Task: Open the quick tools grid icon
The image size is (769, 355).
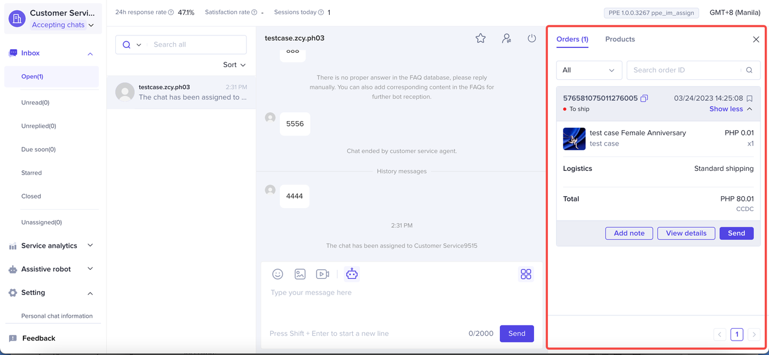Action: coord(526,274)
